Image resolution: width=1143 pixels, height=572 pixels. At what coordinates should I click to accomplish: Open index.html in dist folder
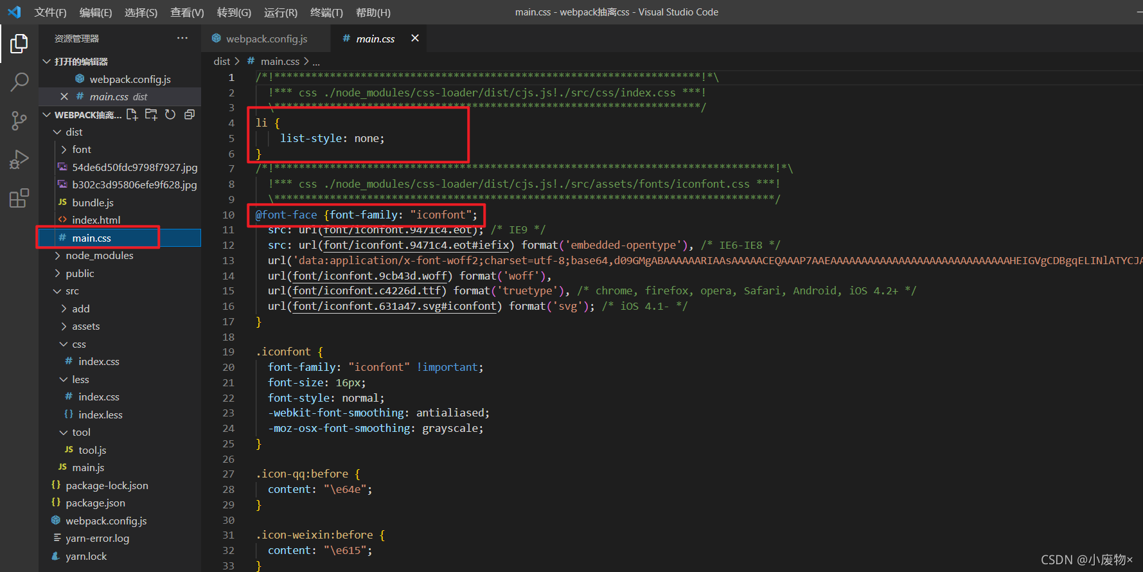click(120, 220)
